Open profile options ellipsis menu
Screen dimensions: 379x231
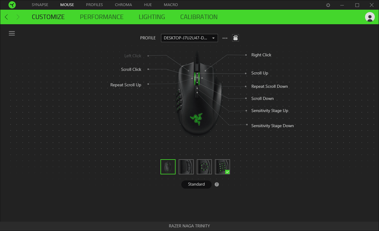(x=225, y=38)
